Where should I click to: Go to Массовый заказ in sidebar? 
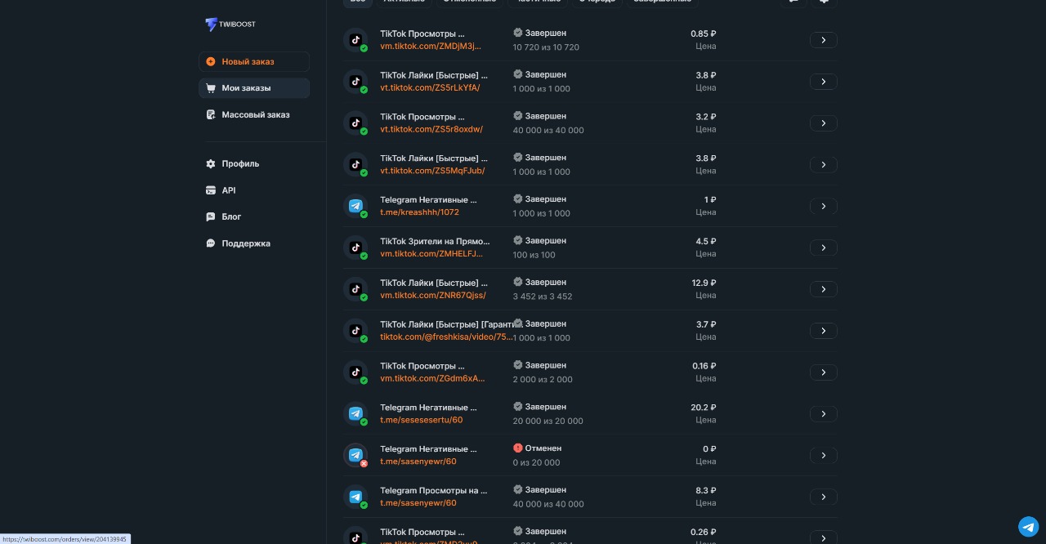coord(254,115)
